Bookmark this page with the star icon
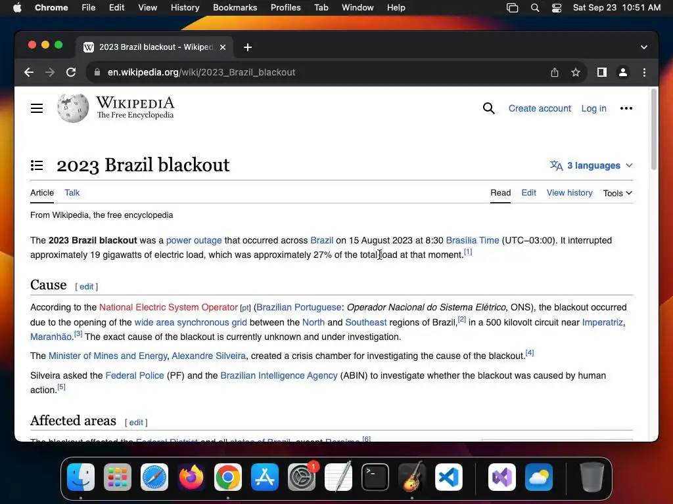The height and width of the screenshot is (504, 673). click(x=576, y=72)
